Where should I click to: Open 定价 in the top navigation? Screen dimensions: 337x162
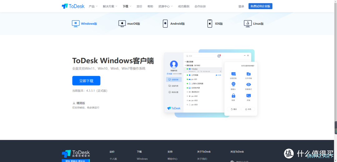tap(139, 7)
